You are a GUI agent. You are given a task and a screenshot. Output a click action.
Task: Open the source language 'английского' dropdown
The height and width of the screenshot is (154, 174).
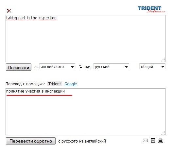point(57,66)
